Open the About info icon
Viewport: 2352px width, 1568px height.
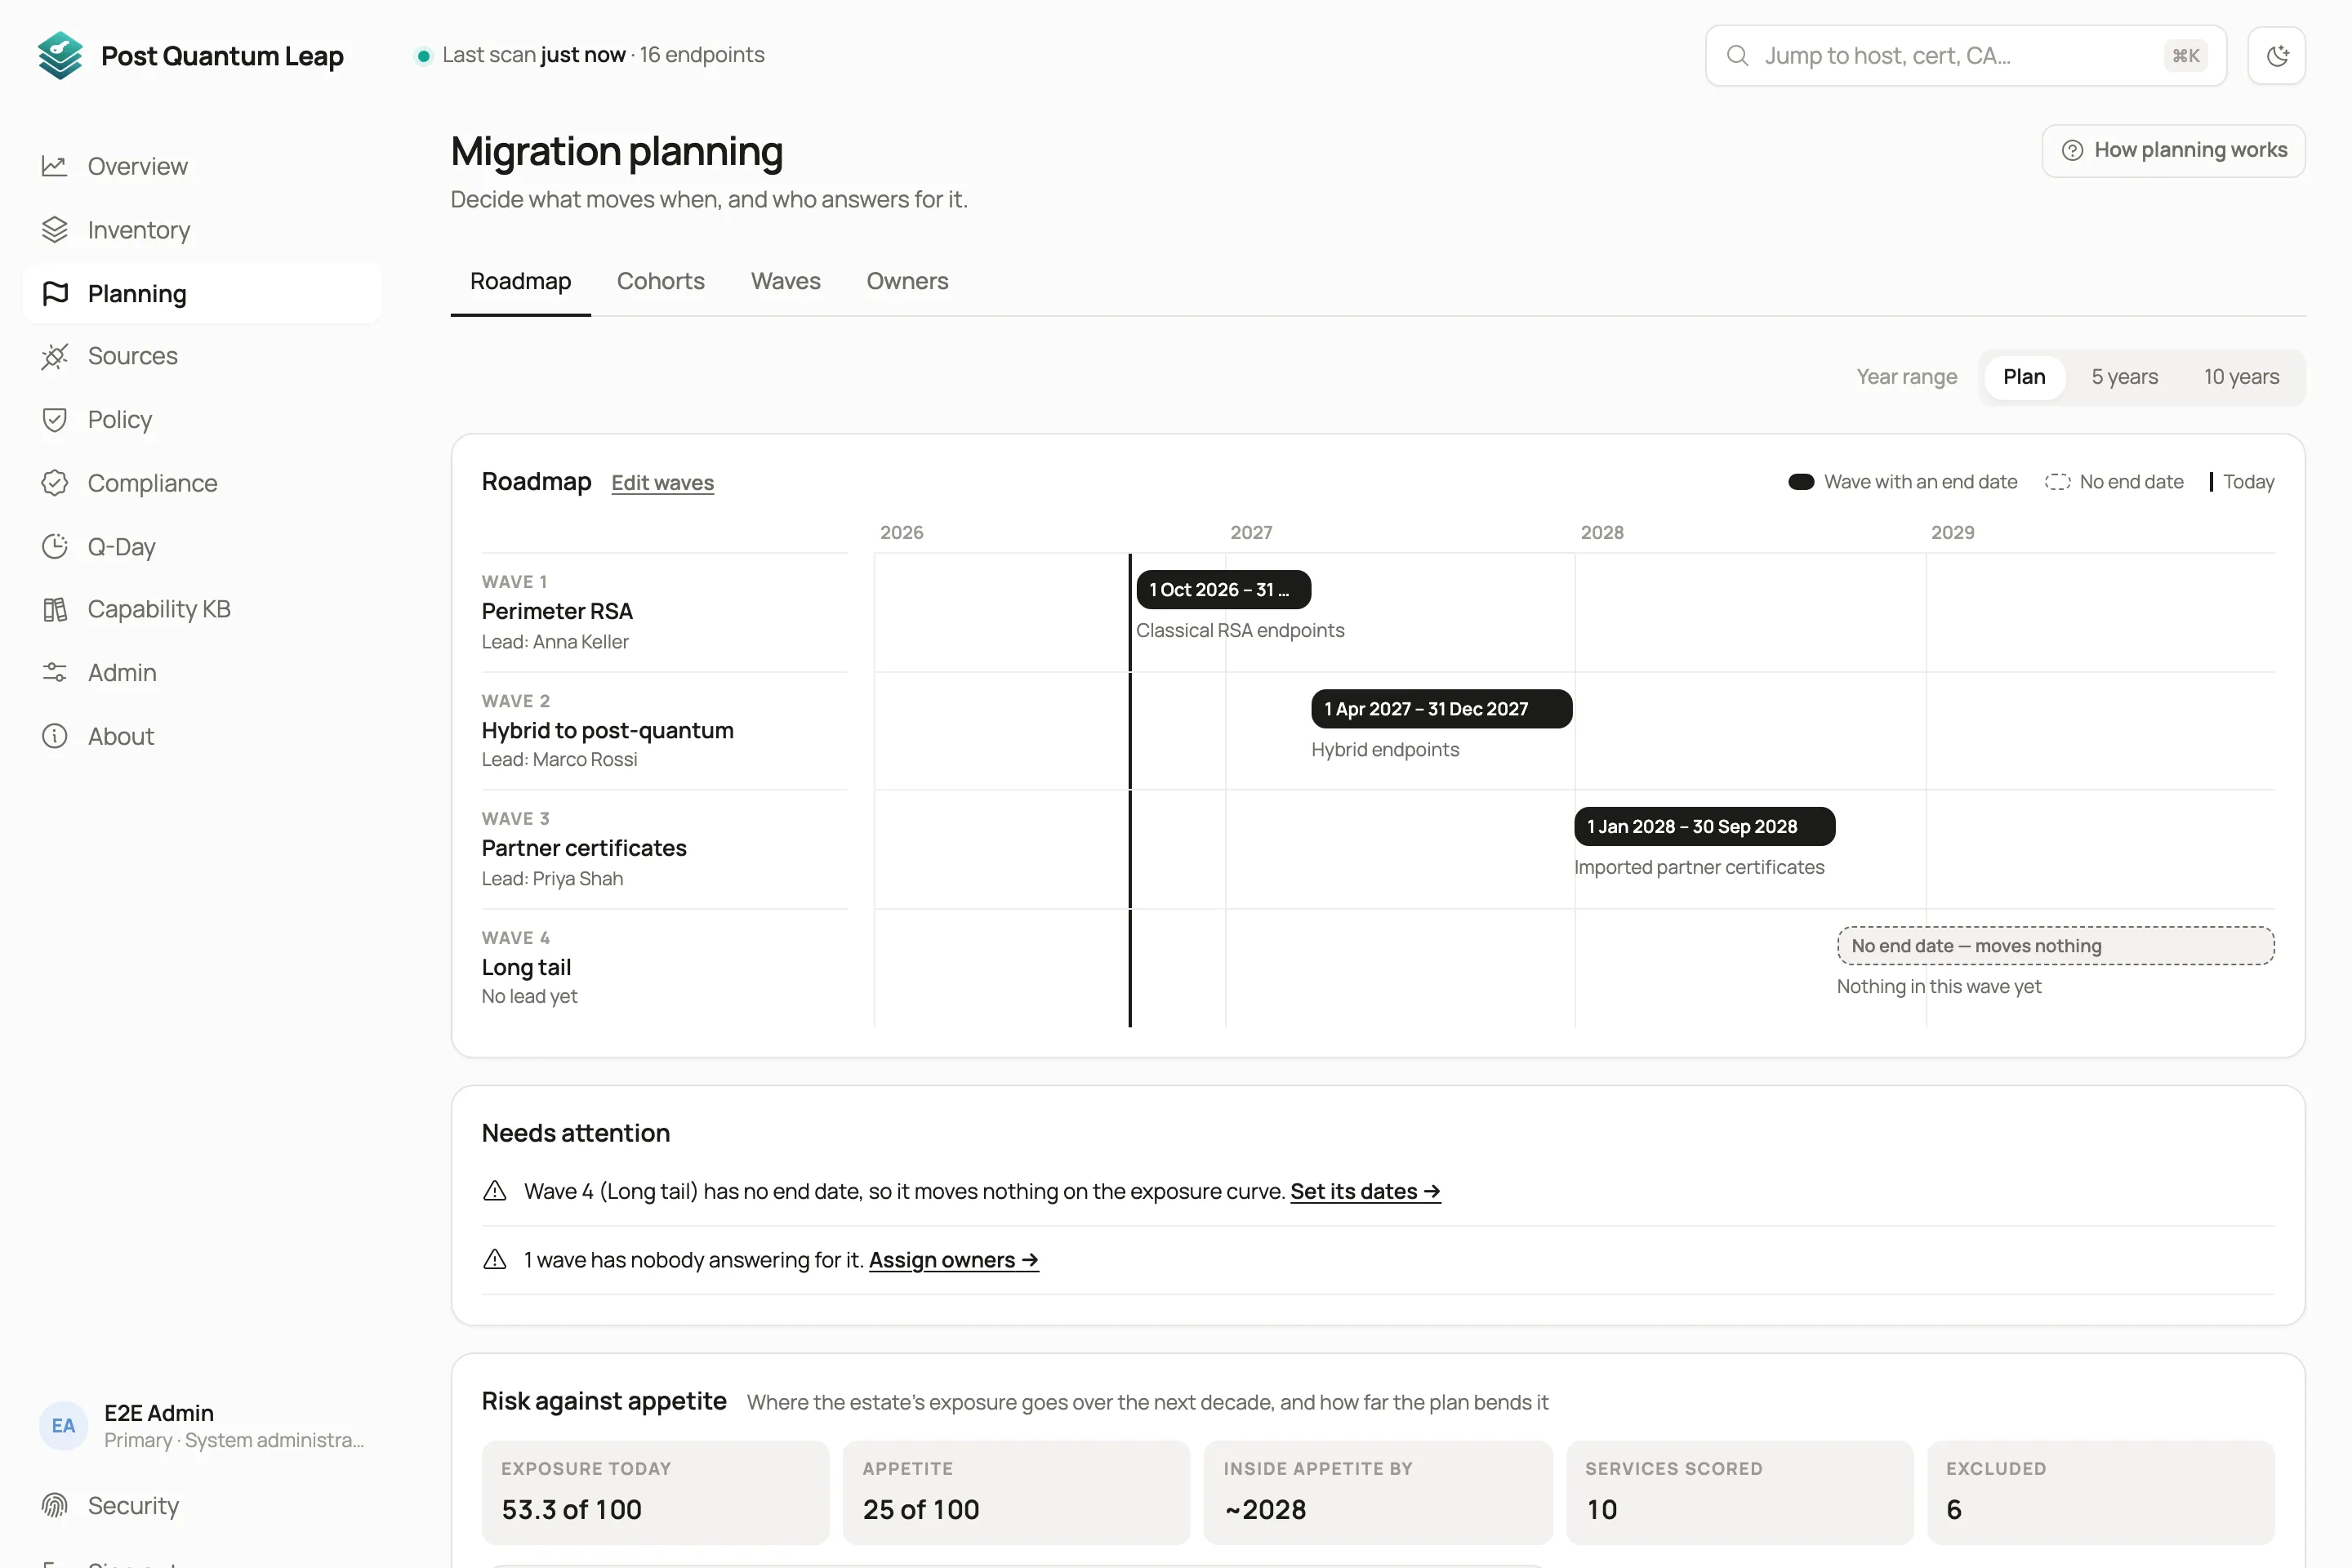click(x=54, y=736)
